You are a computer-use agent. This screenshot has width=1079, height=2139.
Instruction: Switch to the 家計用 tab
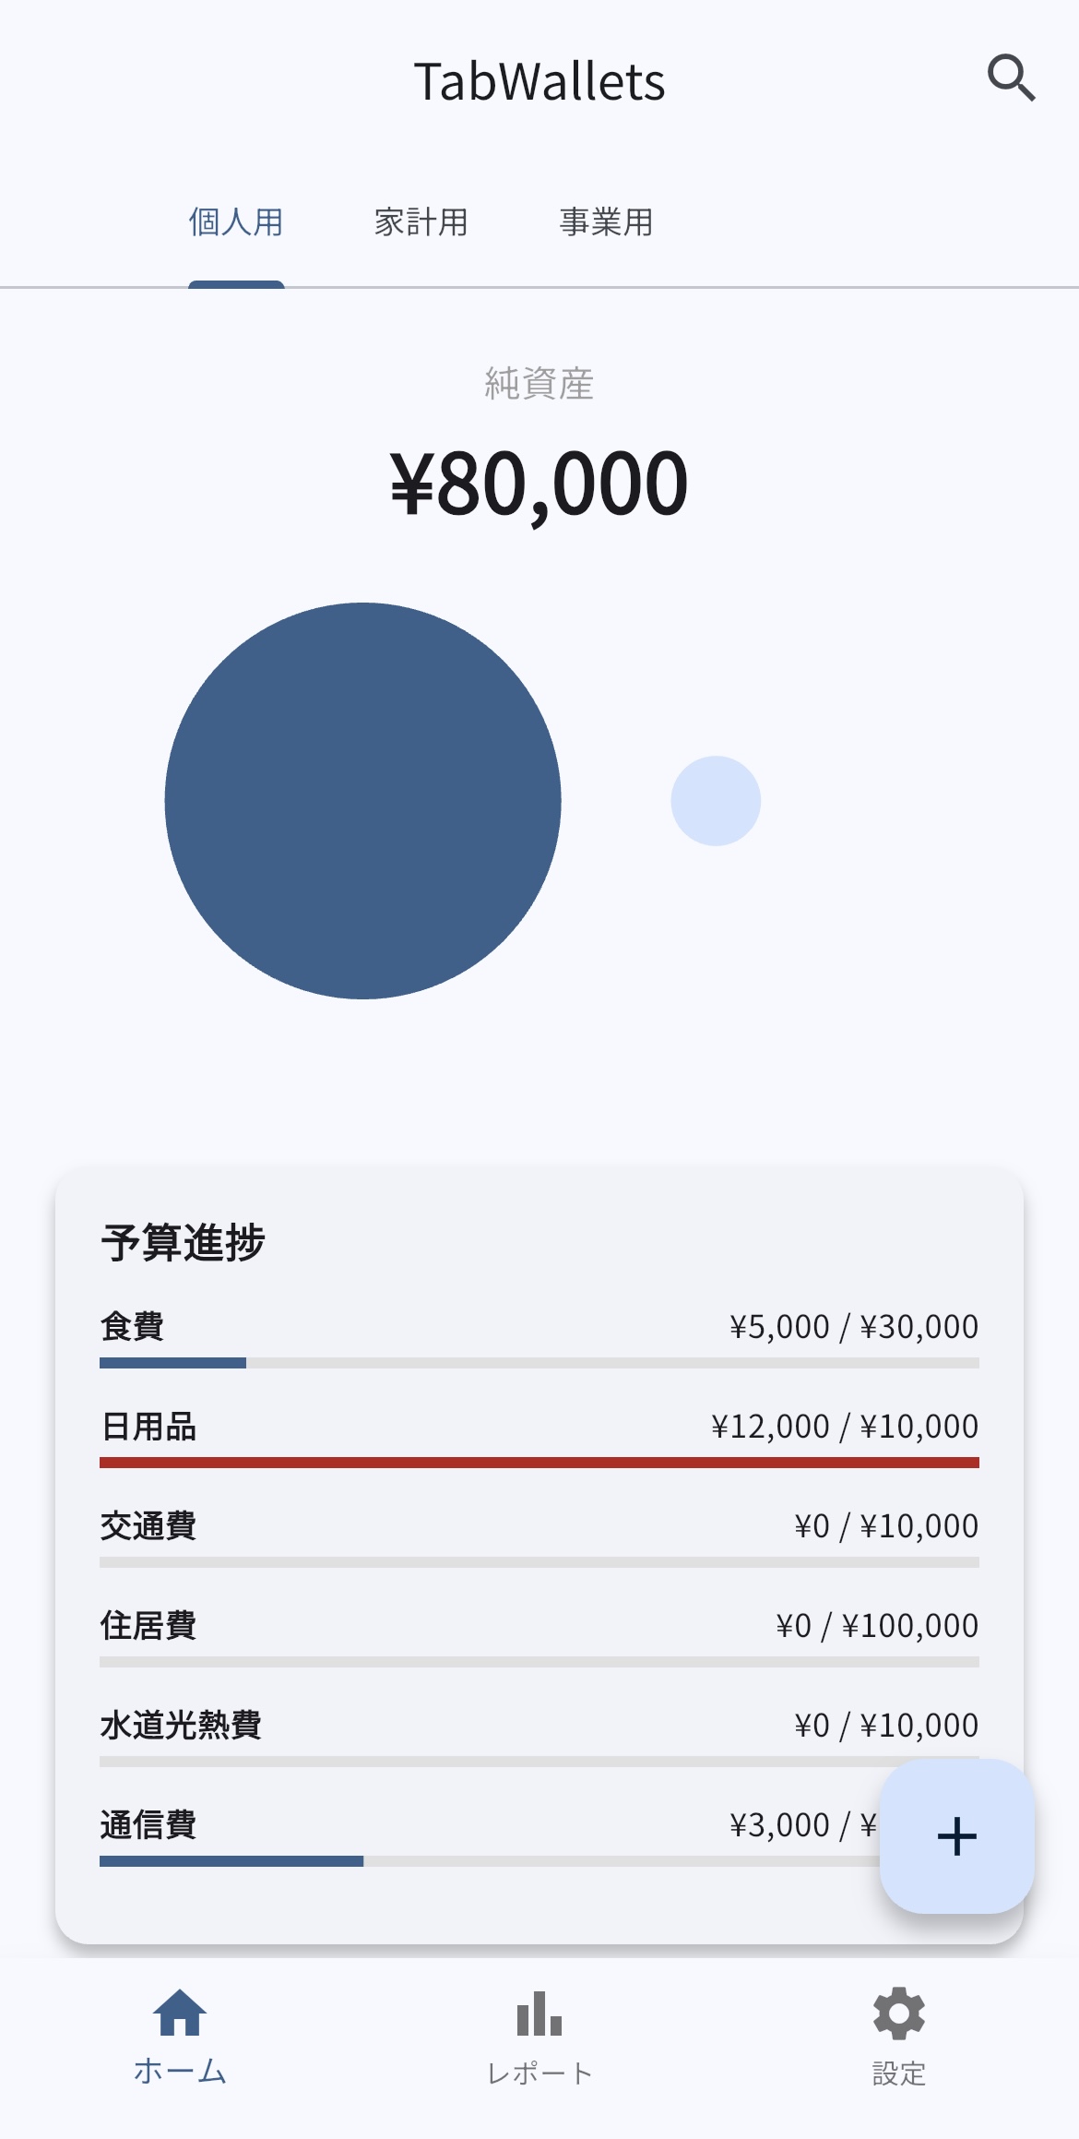(x=421, y=222)
